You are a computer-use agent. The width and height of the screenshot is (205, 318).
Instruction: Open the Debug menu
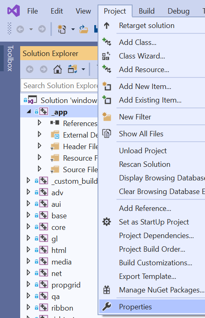tap(178, 11)
